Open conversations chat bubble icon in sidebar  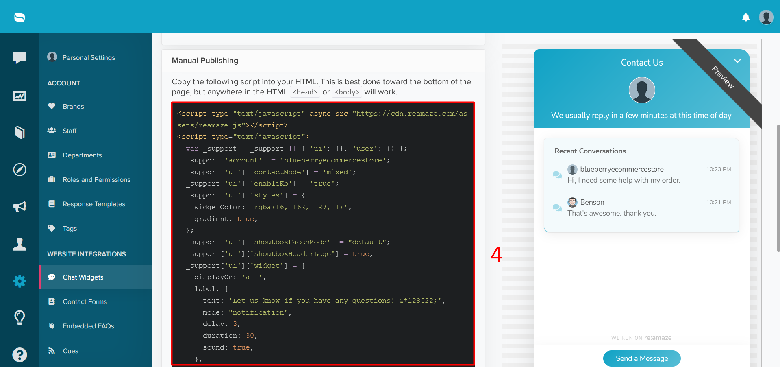[x=20, y=57]
